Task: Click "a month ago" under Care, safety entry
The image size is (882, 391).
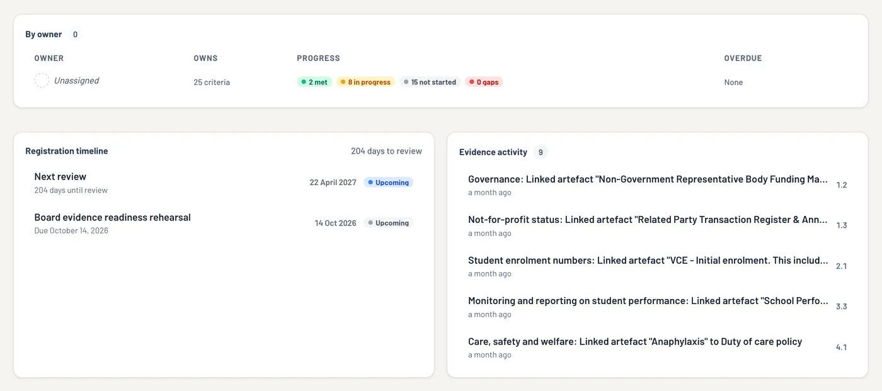Action: (490, 355)
